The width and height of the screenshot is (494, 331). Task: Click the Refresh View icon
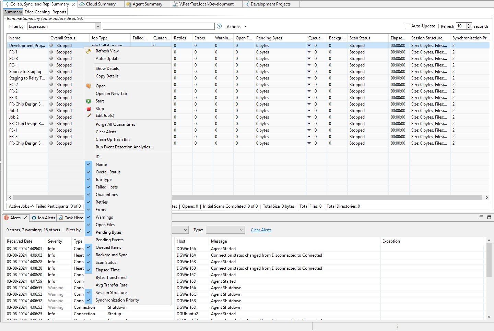tap(89, 51)
